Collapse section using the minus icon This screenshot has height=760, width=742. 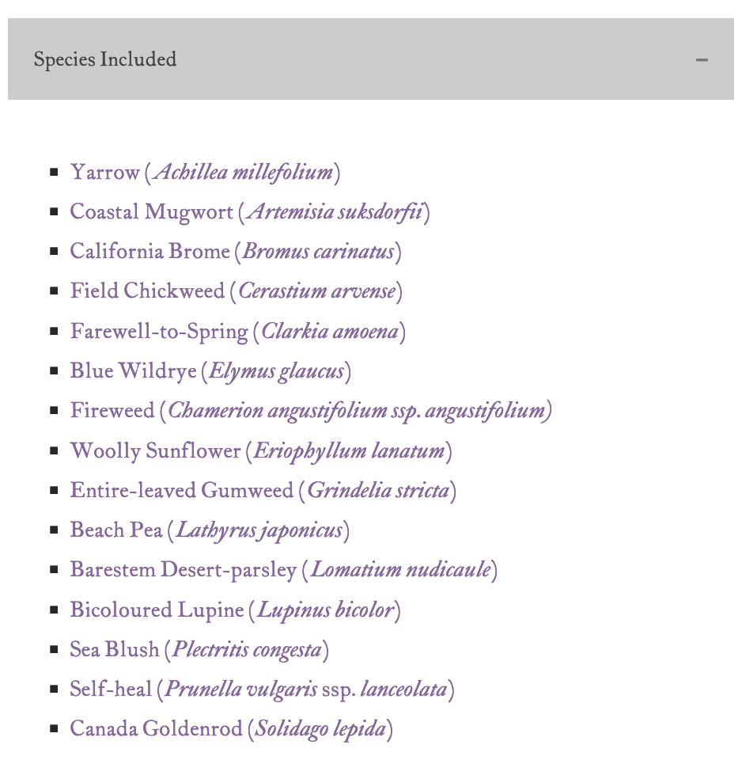point(702,60)
